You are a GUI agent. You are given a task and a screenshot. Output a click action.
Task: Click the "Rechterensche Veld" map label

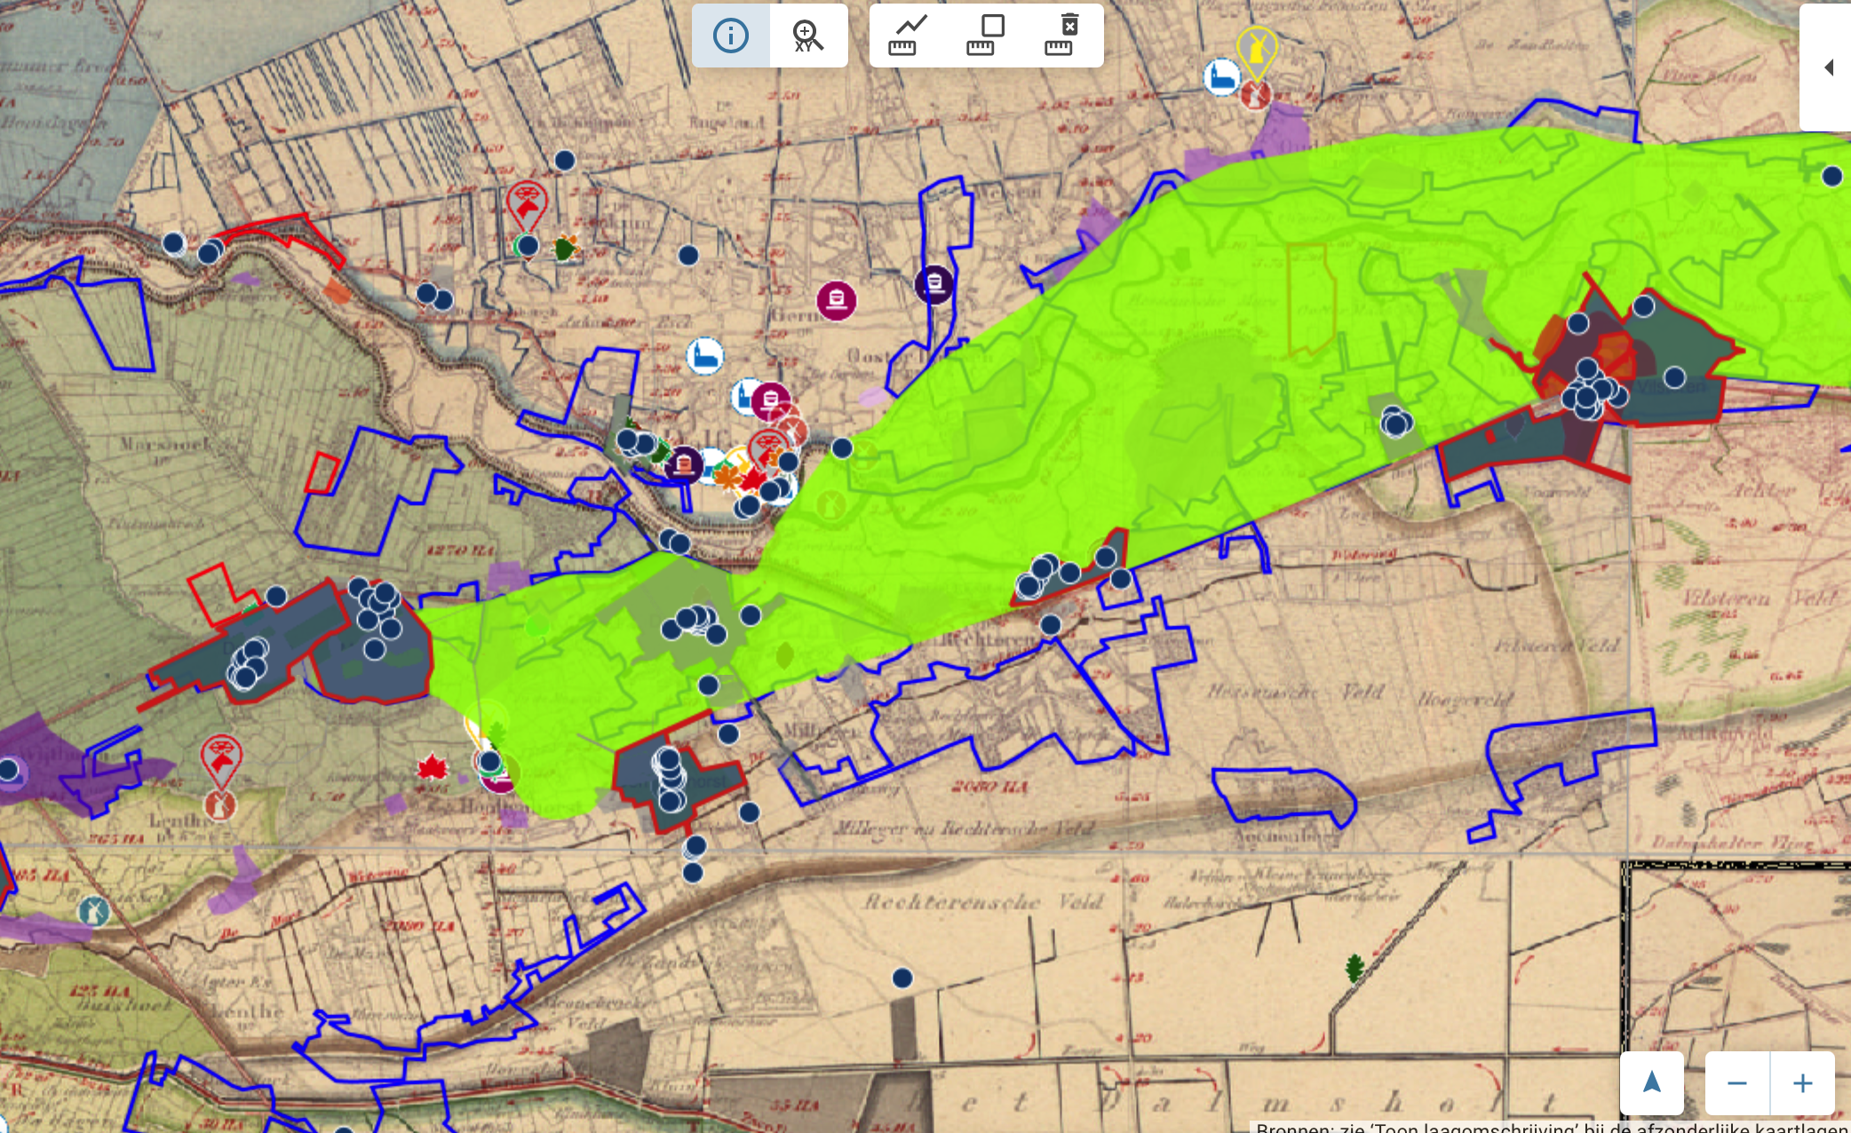pos(984,902)
